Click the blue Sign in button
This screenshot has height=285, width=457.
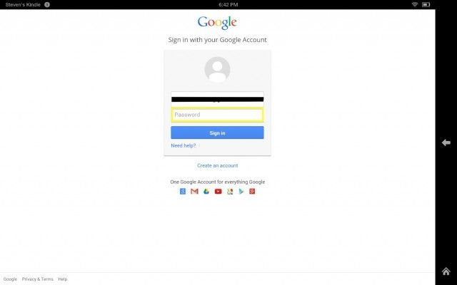click(x=217, y=133)
